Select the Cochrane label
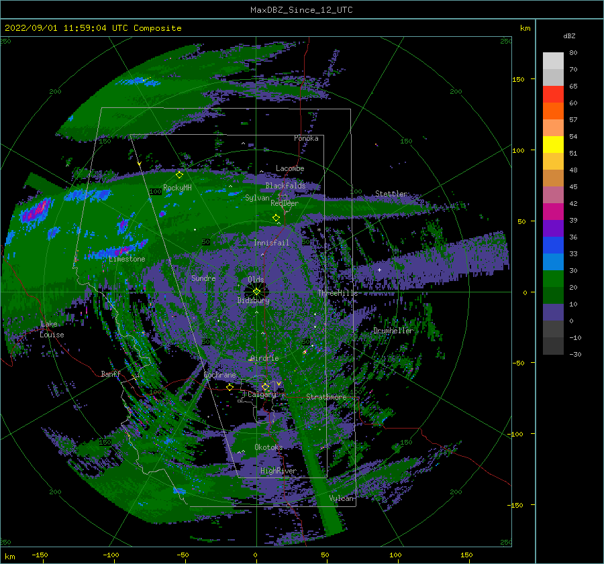This screenshot has width=604, height=564. click(219, 375)
